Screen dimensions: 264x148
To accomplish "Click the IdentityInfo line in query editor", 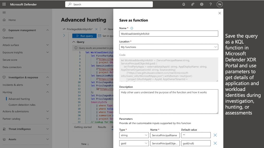I will coord(99,102).
